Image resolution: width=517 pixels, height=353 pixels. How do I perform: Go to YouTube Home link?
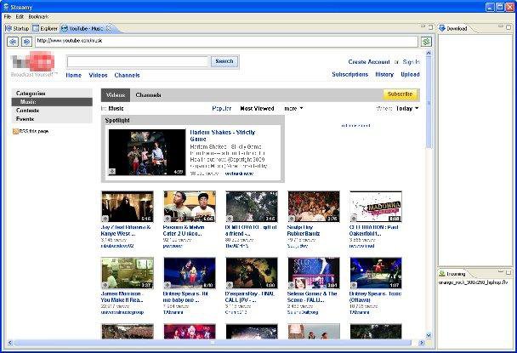tap(73, 75)
